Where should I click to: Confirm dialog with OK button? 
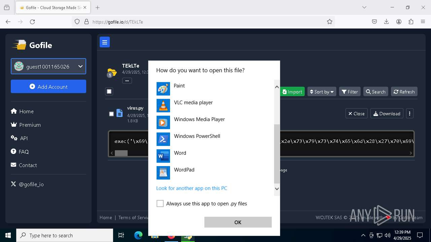coord(238,222)
